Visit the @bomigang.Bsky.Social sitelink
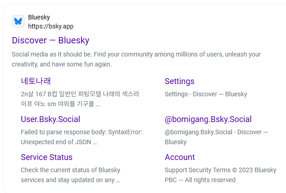Image resolution: width=286 pixels, height=193 pixels. (x=208, y=119)
